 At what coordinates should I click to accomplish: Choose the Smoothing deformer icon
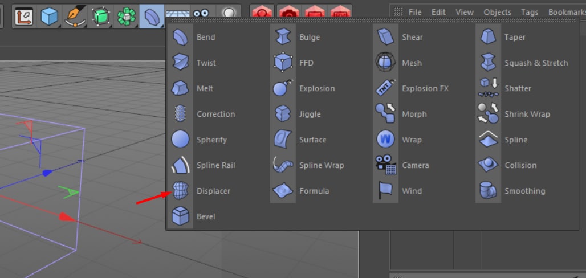click(488, 191)
